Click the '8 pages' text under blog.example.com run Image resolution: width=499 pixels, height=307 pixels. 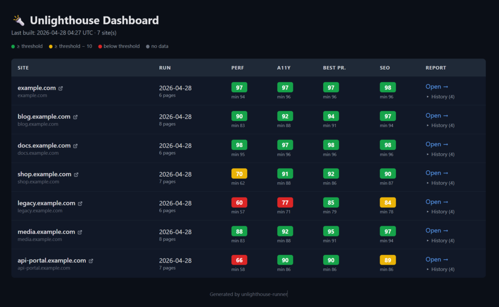coord(168,124)
